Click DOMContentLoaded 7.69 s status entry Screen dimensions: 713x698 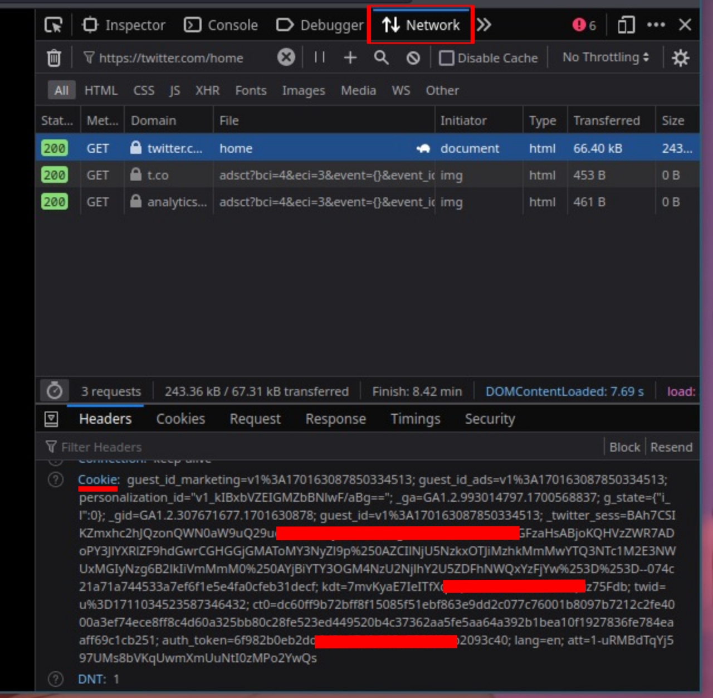coord(564,391)
